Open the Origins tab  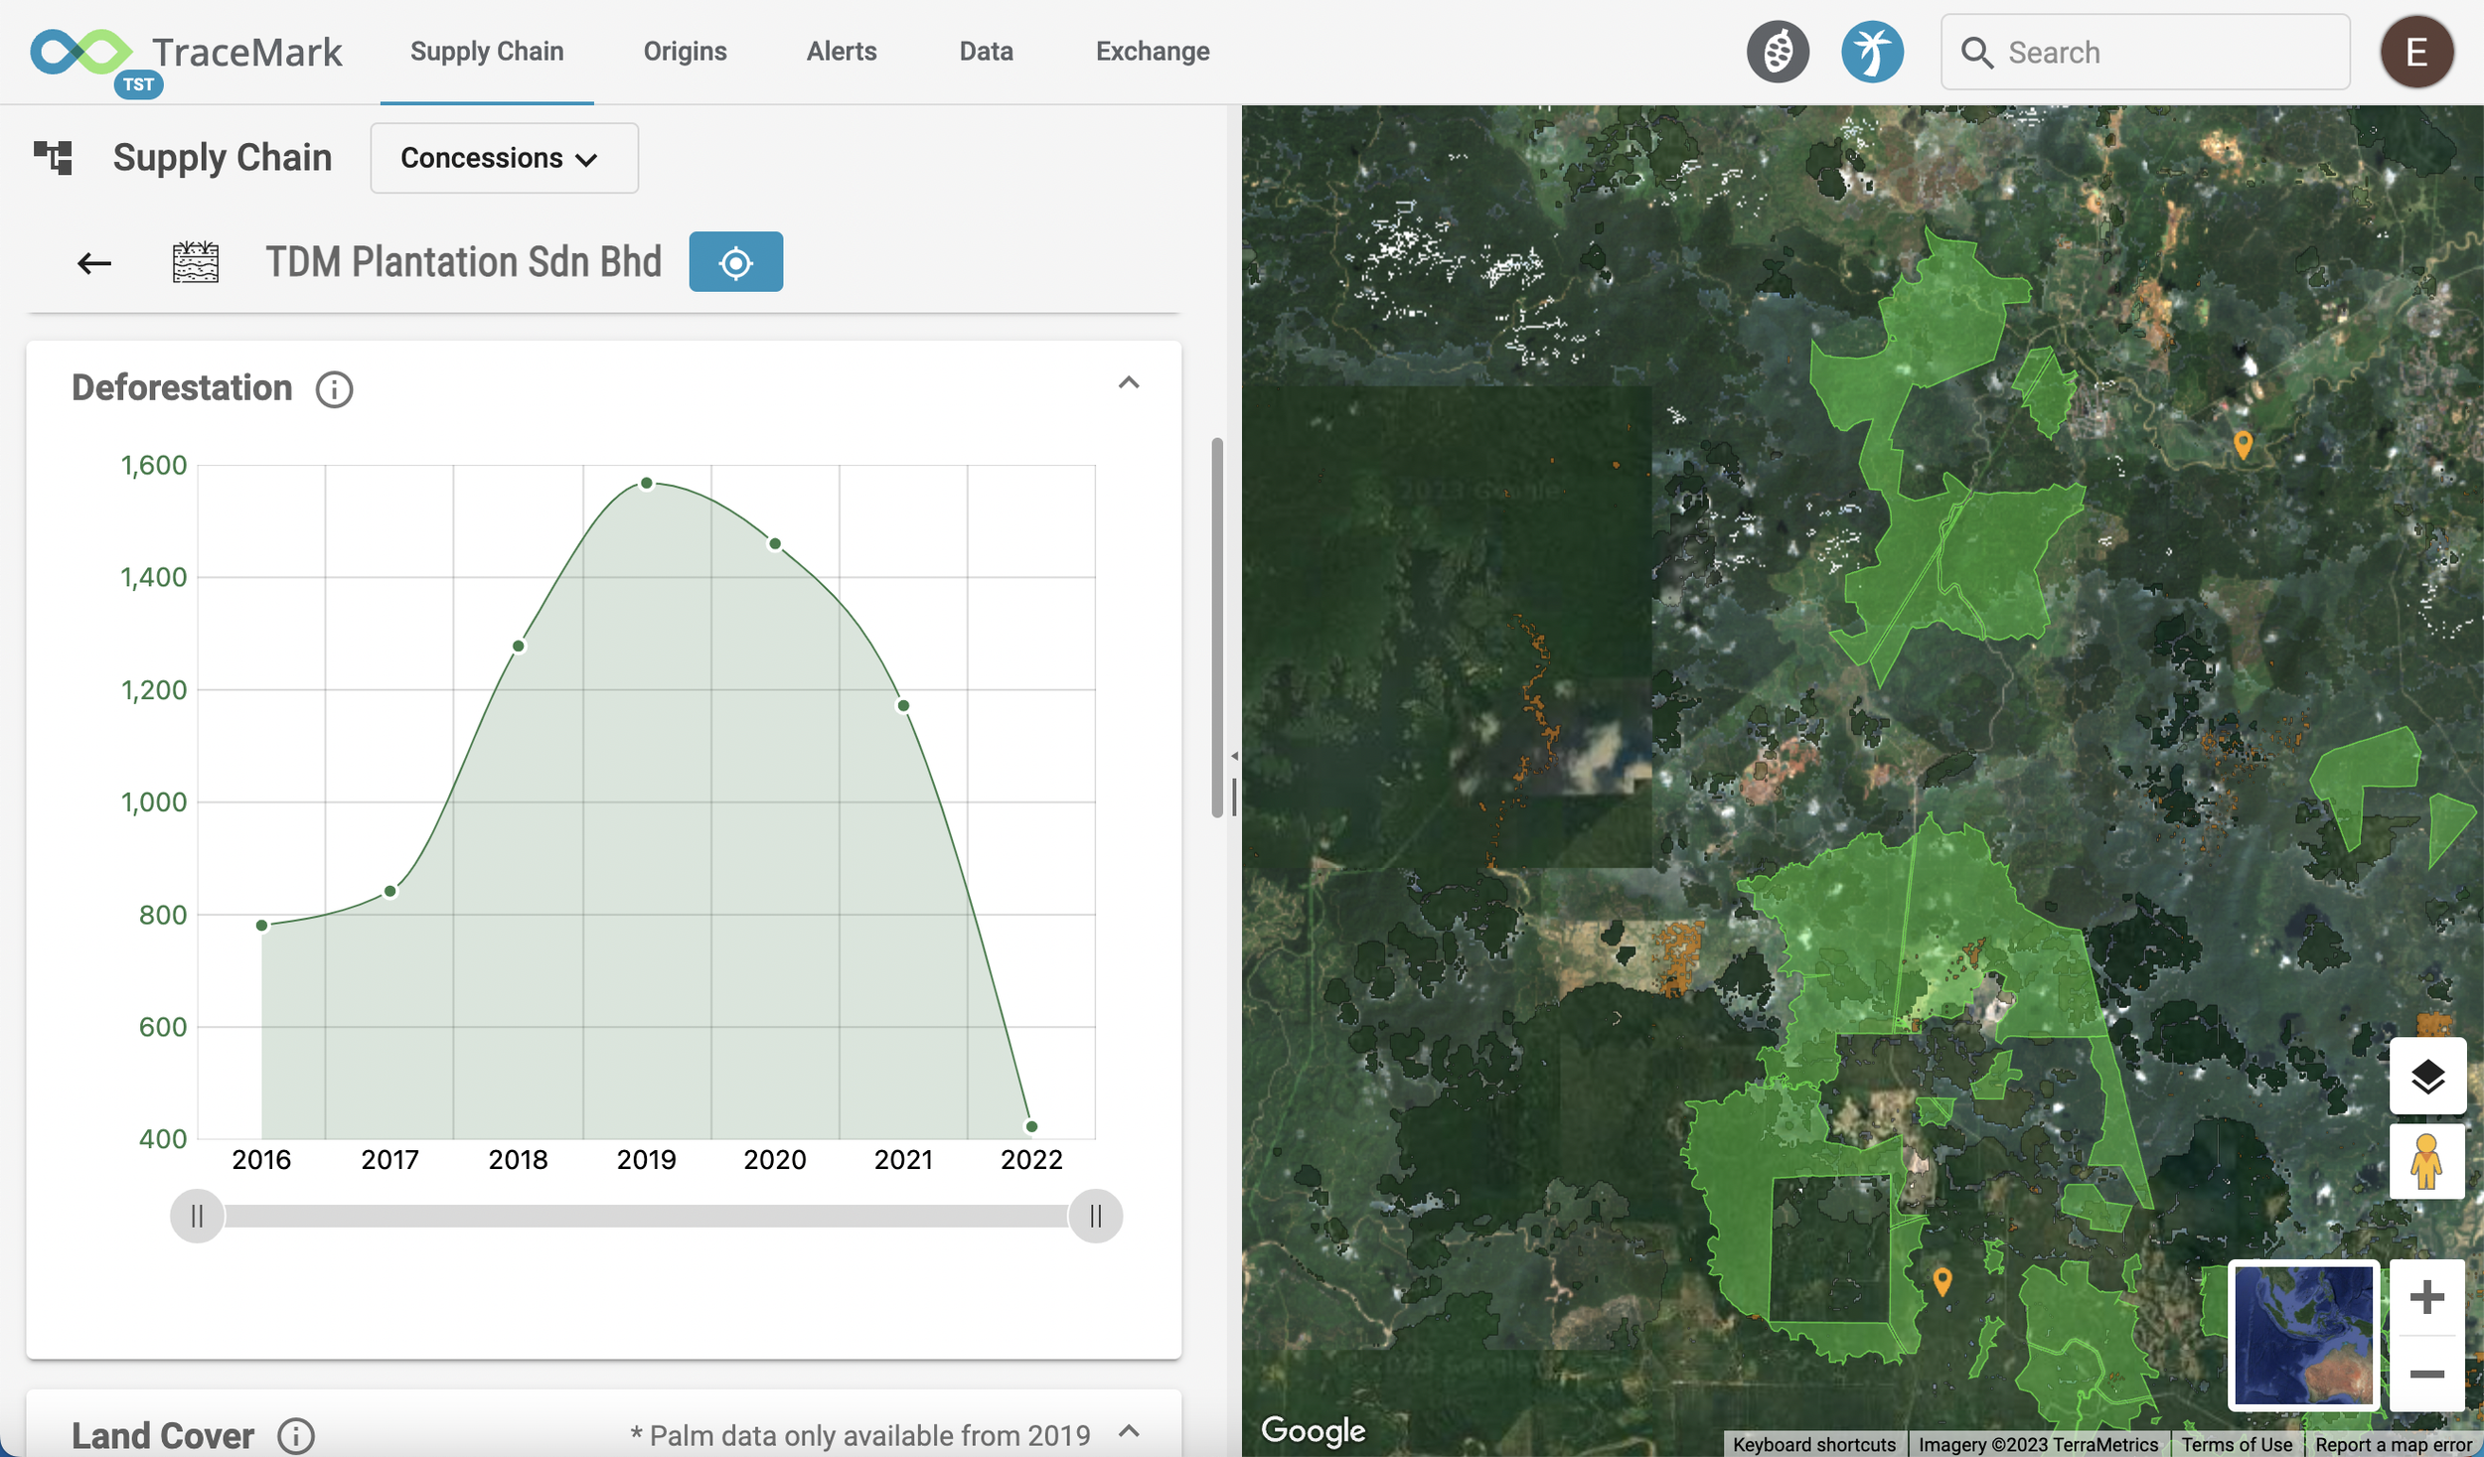click(x=686, y=52)
